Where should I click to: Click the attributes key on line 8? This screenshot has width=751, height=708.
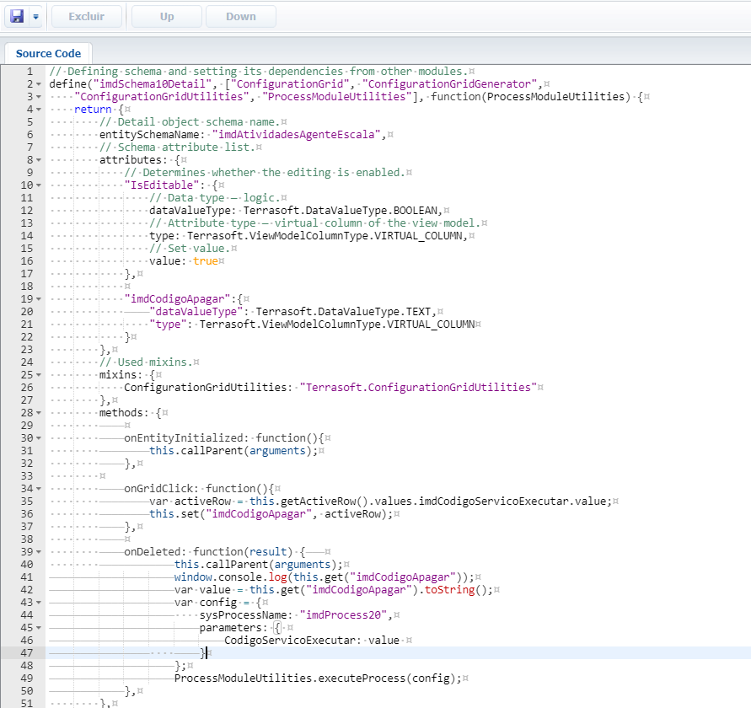tap(131, 160)
